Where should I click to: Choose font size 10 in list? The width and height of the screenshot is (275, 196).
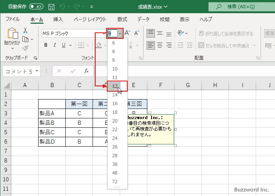click(117, 69)
